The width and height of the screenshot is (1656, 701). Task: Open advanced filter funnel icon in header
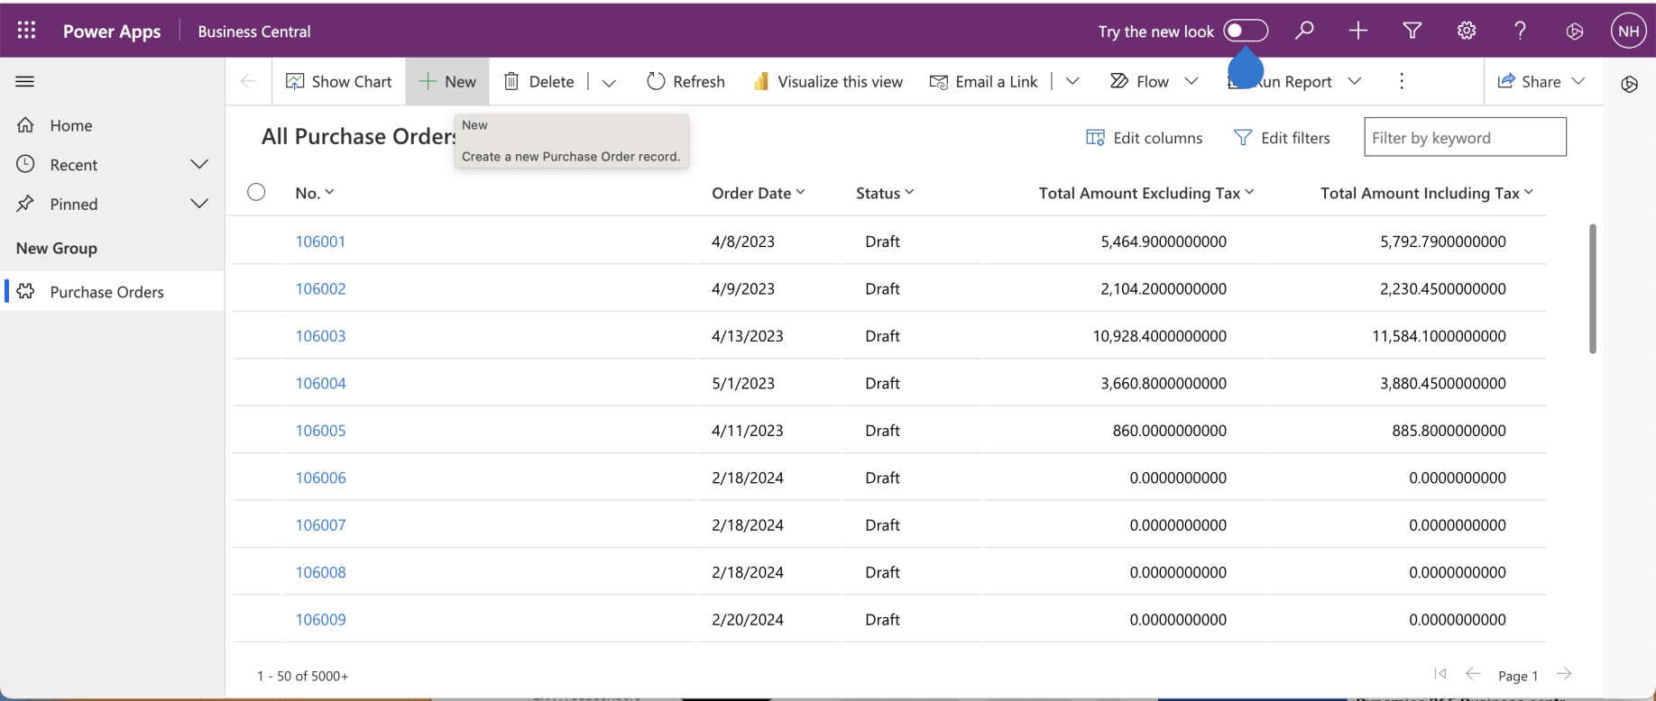click(x=1412, y=31)
